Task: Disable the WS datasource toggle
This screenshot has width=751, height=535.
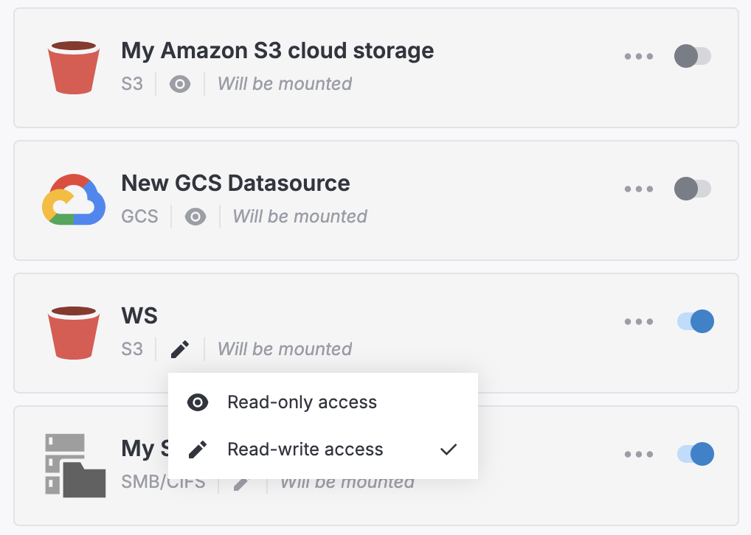Action: click(694, 321)
